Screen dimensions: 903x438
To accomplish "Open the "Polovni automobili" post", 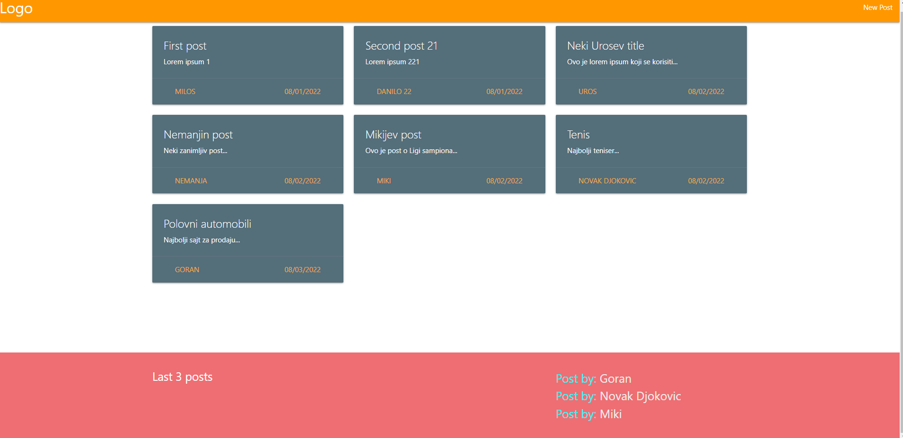I will [x=208, y=224].
